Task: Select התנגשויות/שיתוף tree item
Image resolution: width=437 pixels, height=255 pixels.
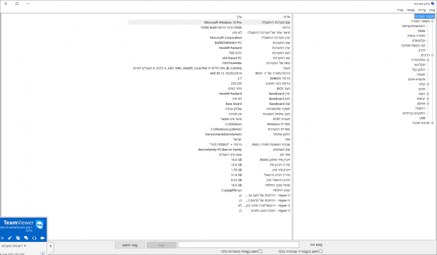Action: 413,26
